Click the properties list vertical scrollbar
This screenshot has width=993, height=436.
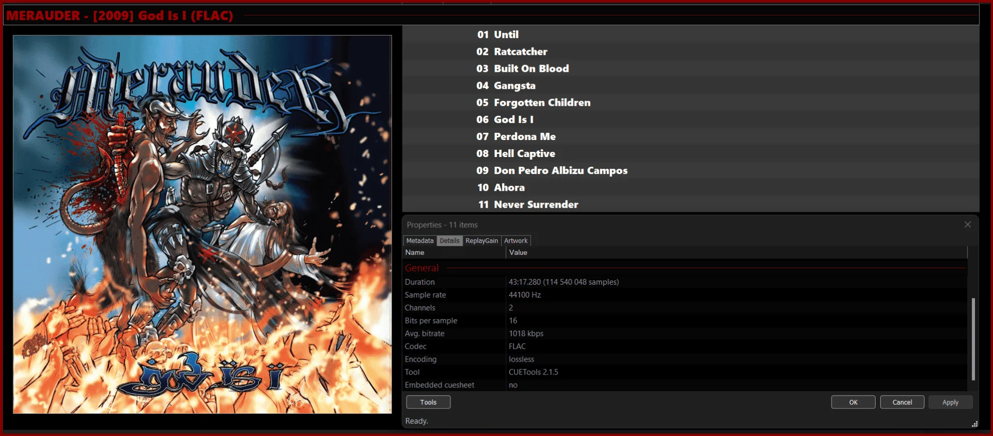973,339
